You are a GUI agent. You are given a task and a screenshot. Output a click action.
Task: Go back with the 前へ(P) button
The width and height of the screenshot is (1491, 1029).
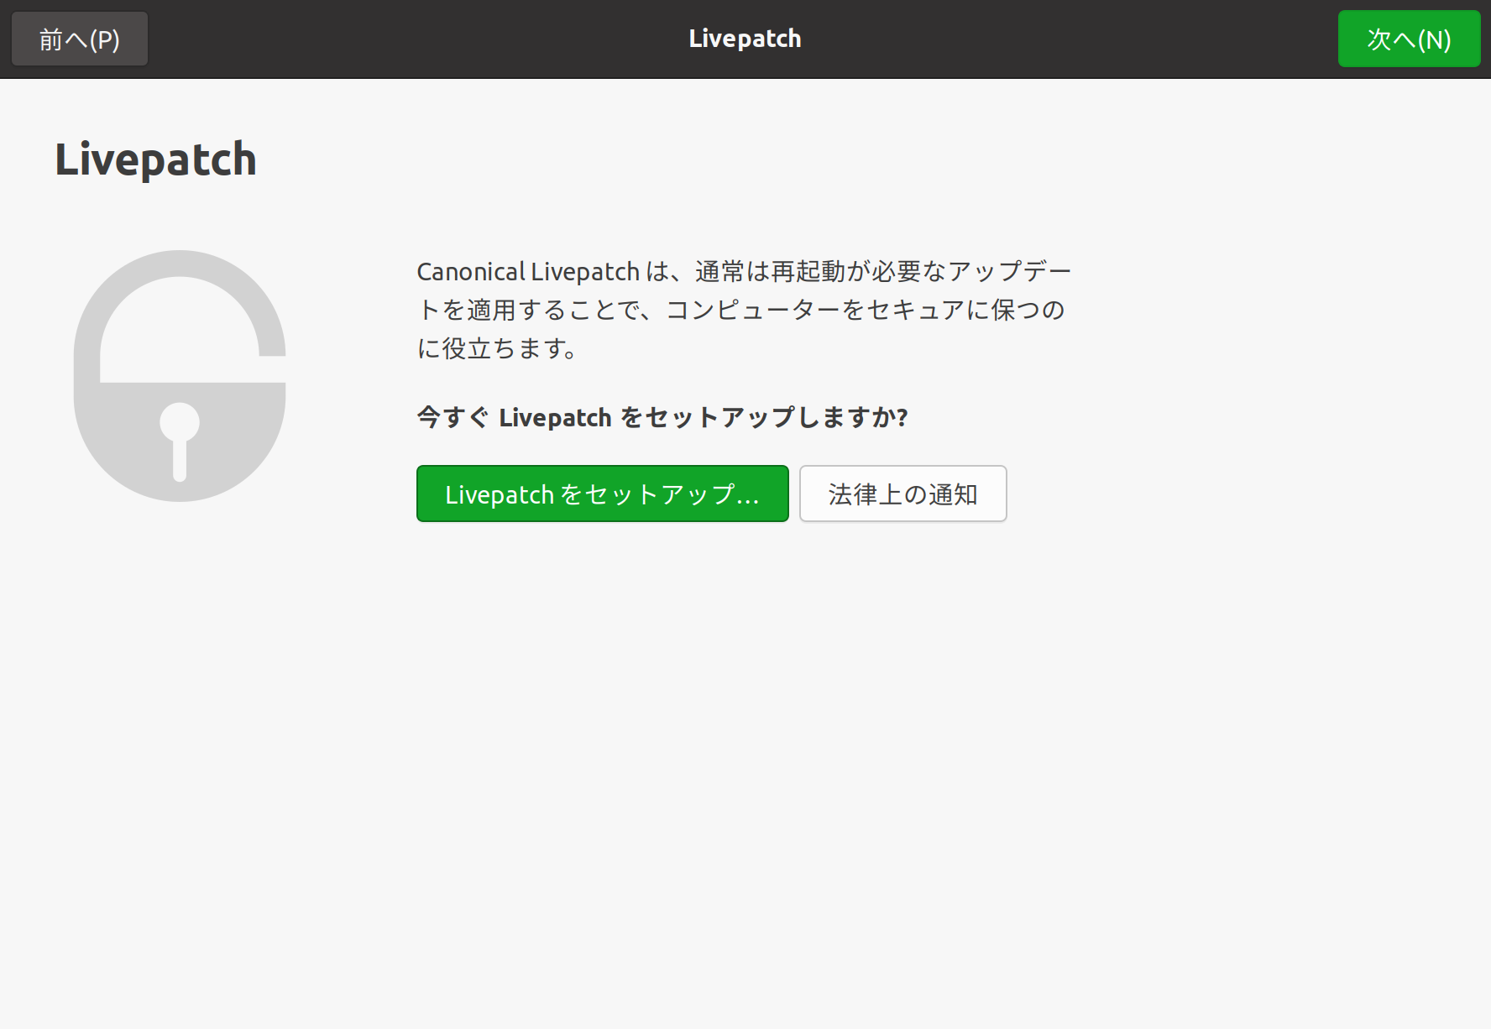(x=80, y=39)
